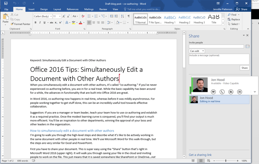259x164 pixels.
Task: Open the line spacing dropdown
Action: pos(110,23)
